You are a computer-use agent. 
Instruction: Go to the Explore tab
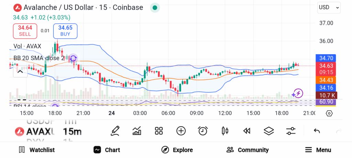(x=177, y=150)
